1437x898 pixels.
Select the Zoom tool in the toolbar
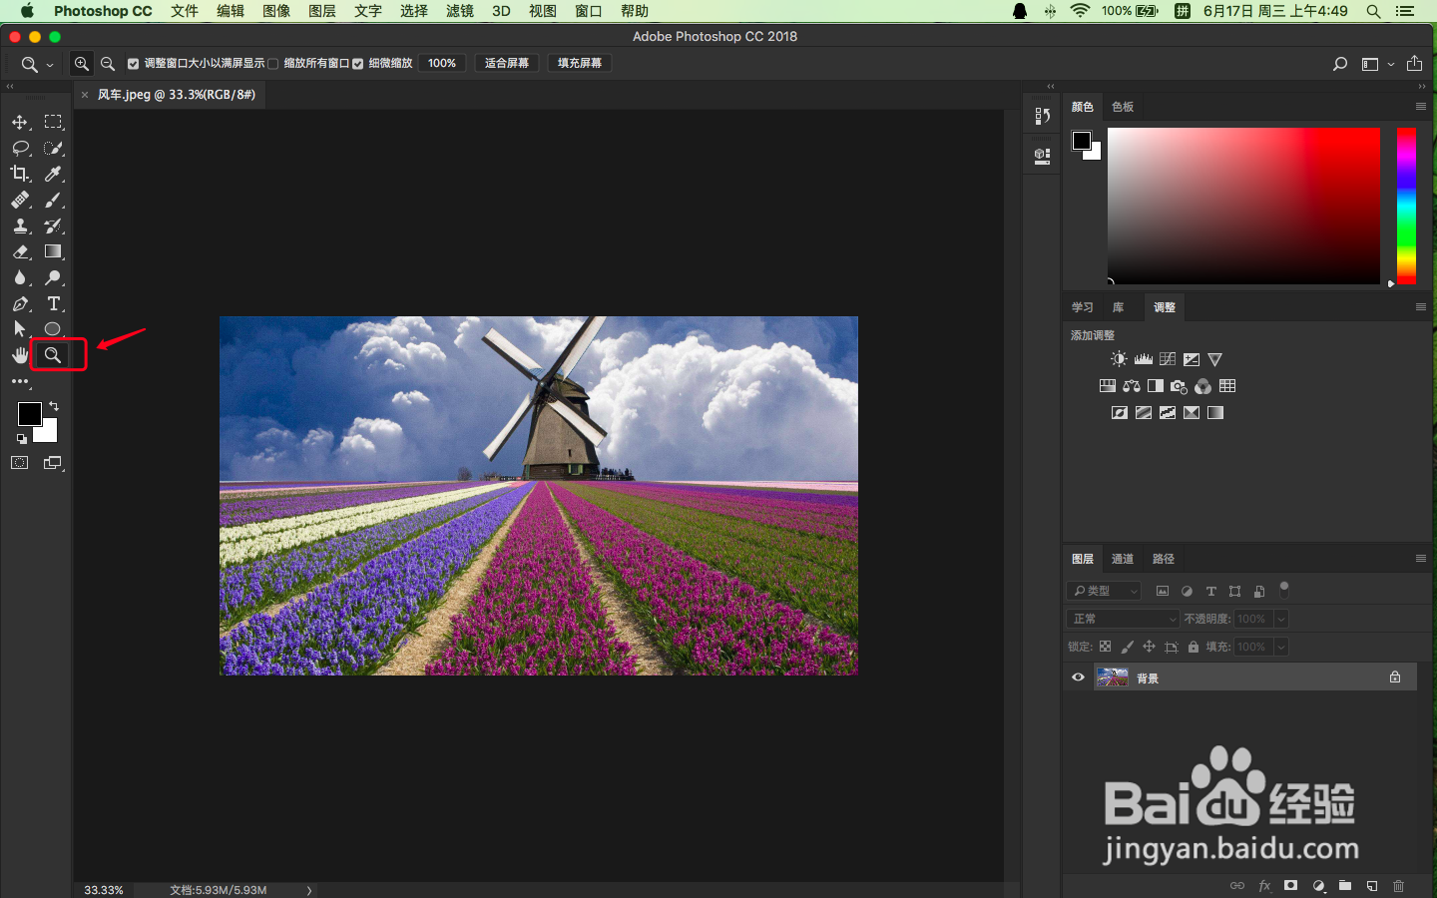[53, 354]
